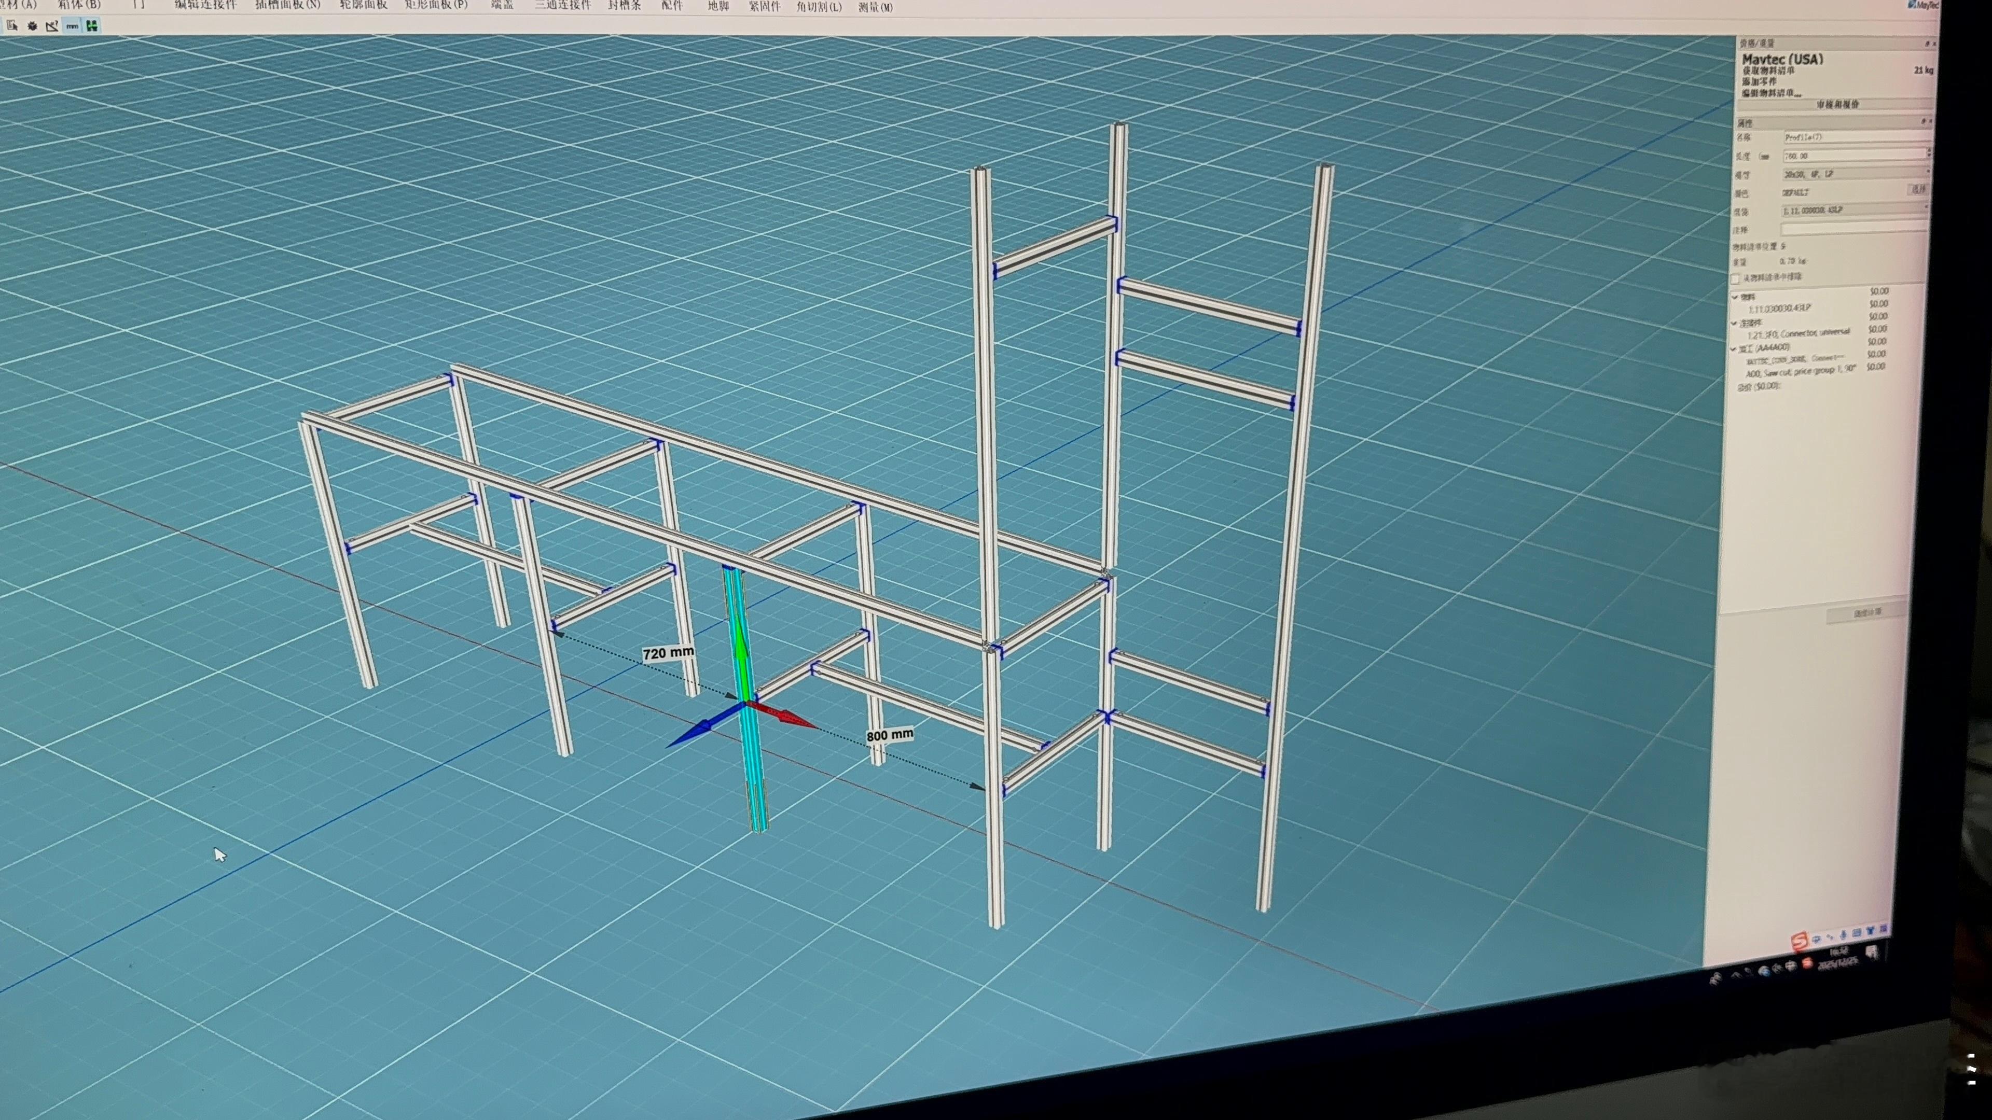Image resolution: width=1992 pixels, height=1120 pixels.
Task: Click the gear settings toolbar icon
Action: coord(33,26)
